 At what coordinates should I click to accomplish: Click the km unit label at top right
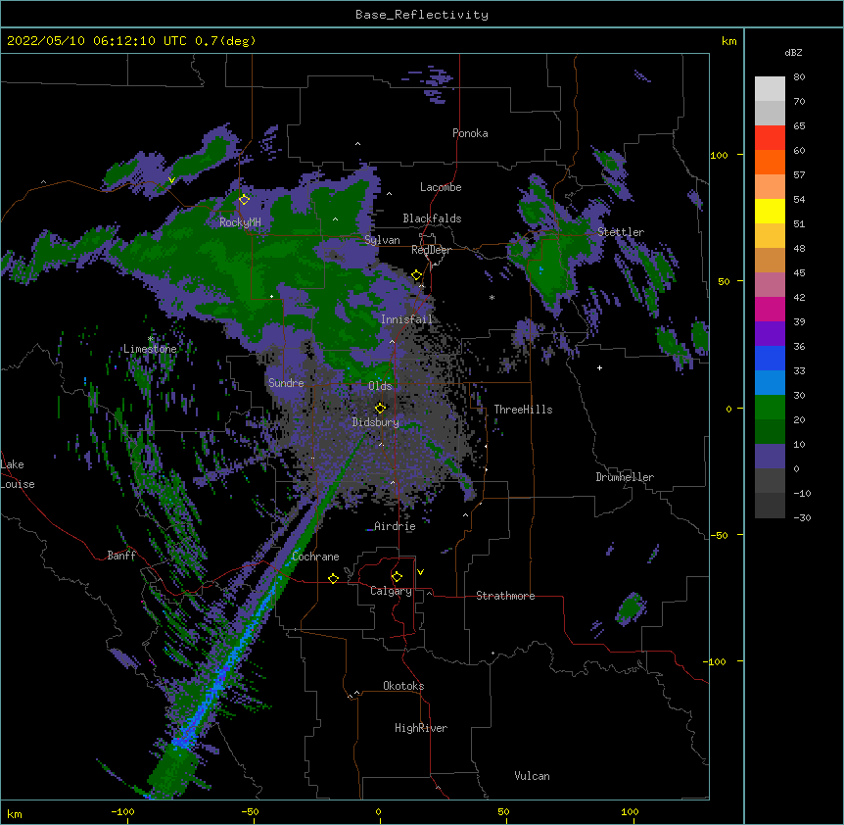click(728, 41)
